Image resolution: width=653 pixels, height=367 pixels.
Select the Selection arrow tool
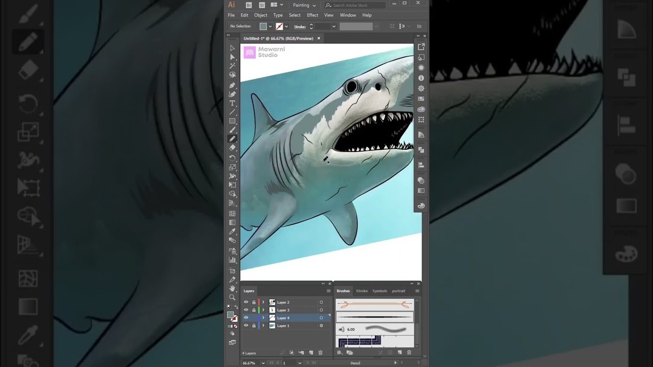(232, 48)
